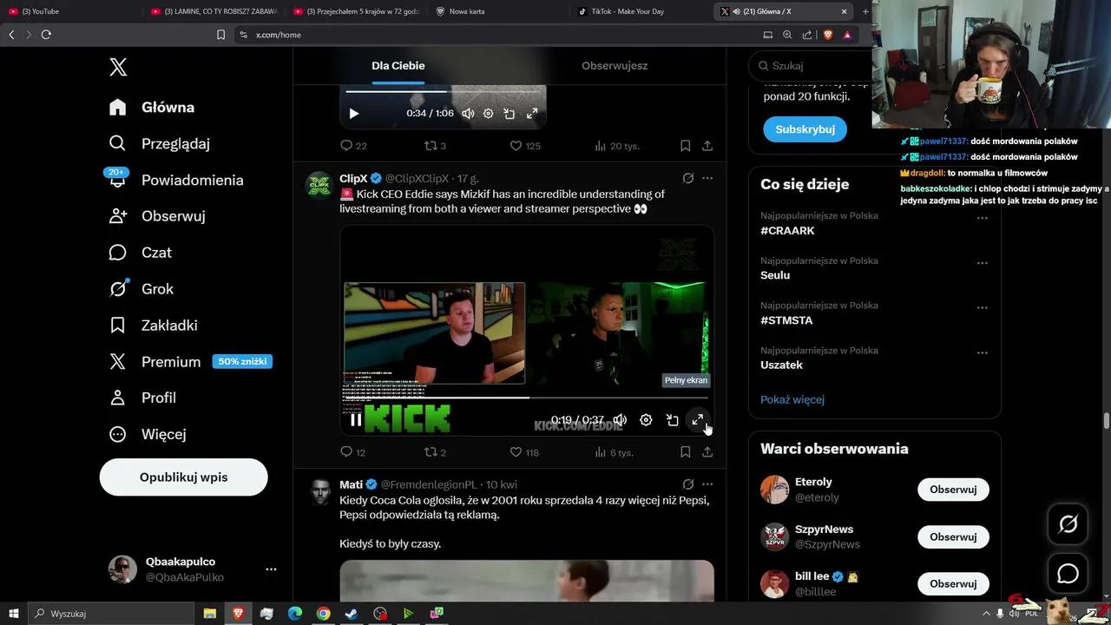
Task: Open Grok explain on ClipX post
Action: coord(688,178)
